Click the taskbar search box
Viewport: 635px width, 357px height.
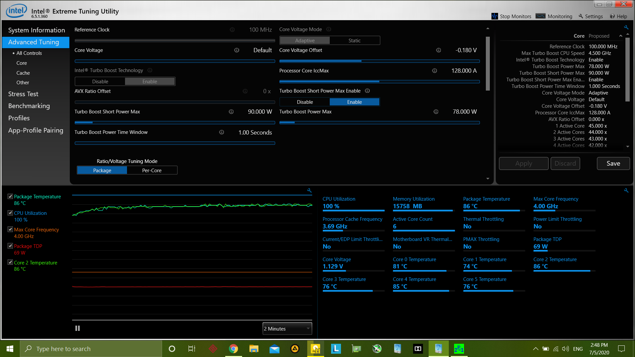pos(91,349)
